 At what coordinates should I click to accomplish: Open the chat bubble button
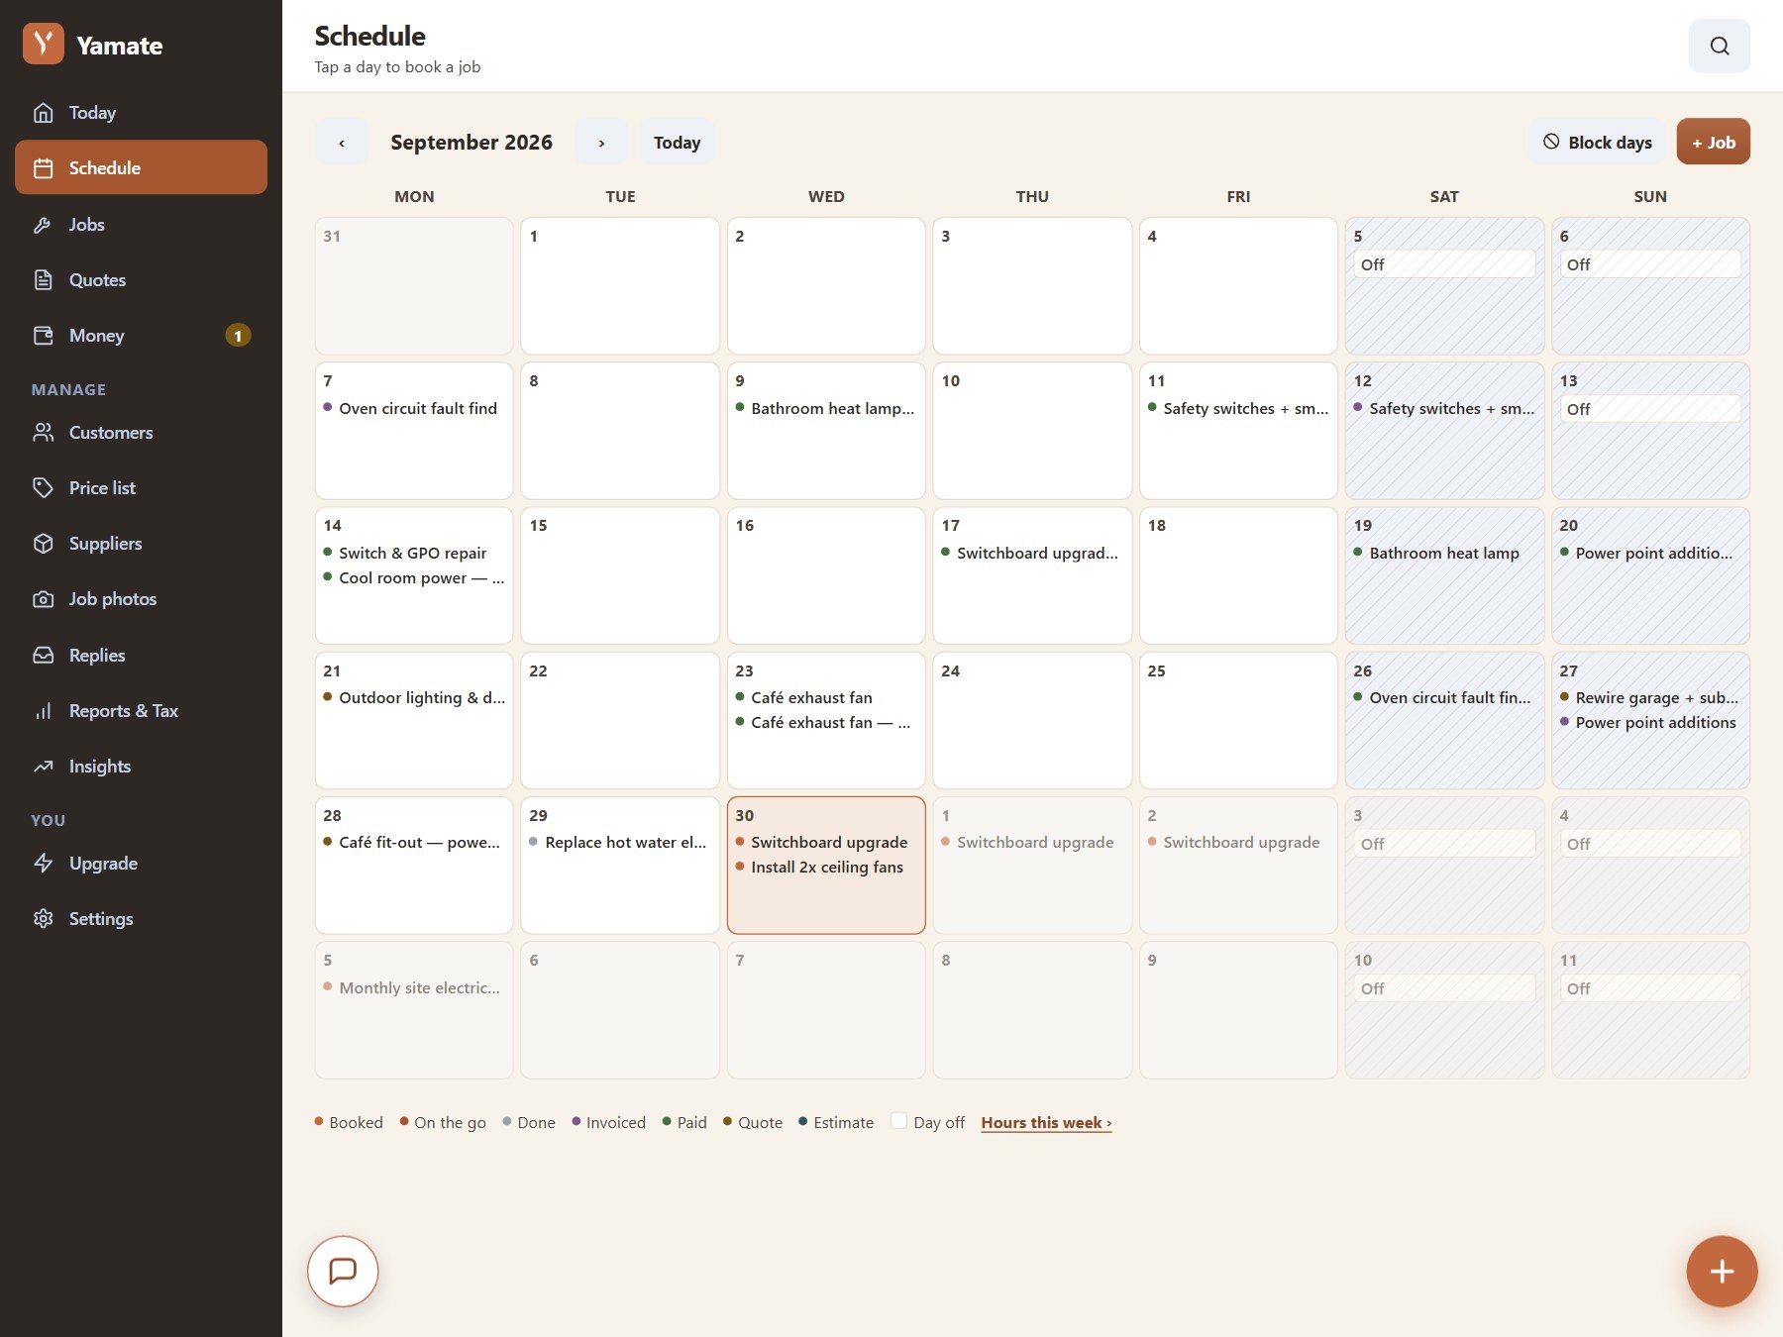pyautogui.click(x=343, y=1271)
